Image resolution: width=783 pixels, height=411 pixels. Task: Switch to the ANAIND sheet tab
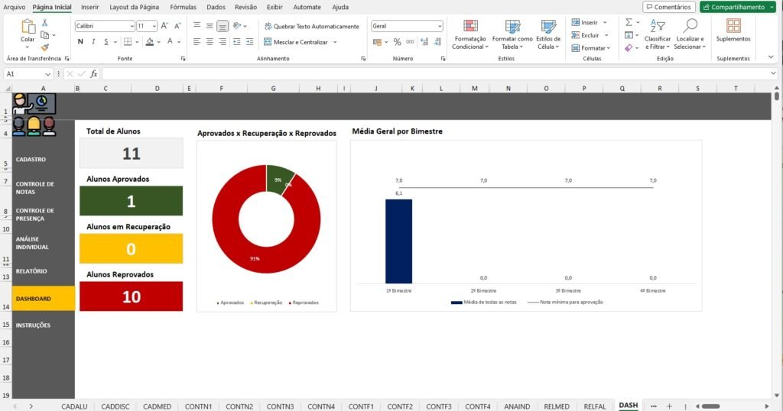pyautogui.click(x=517, y=406)
